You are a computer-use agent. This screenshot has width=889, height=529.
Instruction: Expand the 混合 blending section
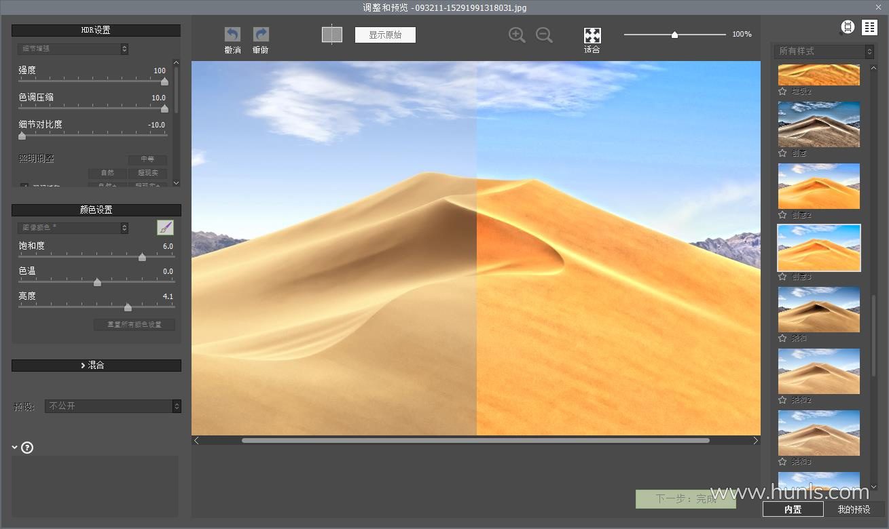pos(96,366)
